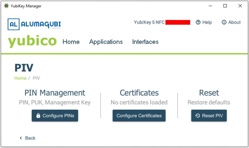Click the Certificates heading
Image resolution: width=249 pixels, height=148 pixels.
tap(139, 93)
